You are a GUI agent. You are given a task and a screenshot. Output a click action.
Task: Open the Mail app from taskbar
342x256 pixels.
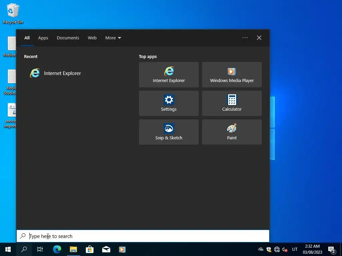pos(106,249)
